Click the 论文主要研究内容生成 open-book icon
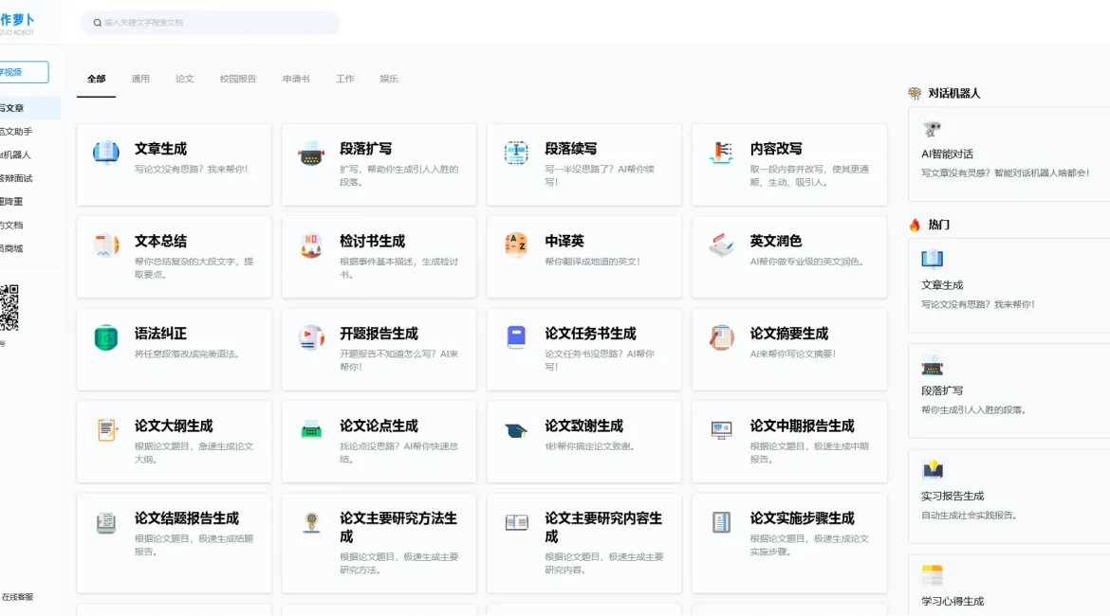1110x616 pixels. tap(516, 522)
